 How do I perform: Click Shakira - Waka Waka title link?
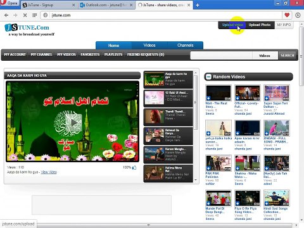click(245, 175)
